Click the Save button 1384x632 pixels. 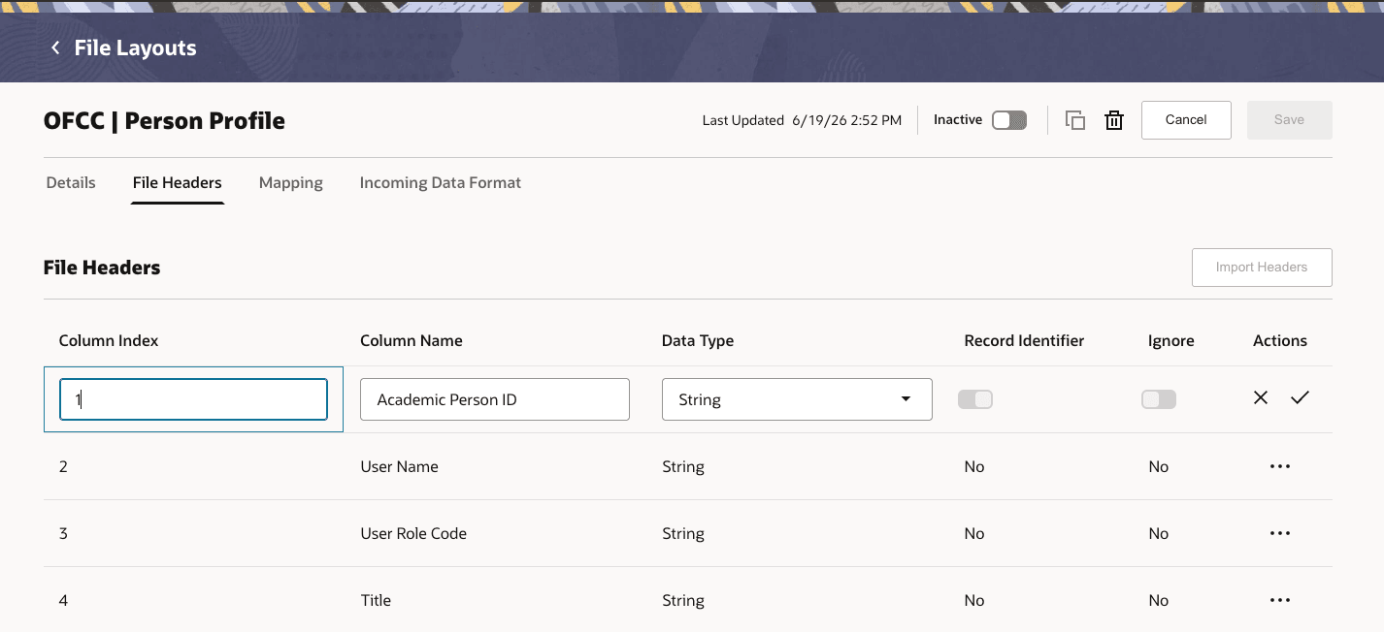pyautogui.click(x=1289, y=120)
